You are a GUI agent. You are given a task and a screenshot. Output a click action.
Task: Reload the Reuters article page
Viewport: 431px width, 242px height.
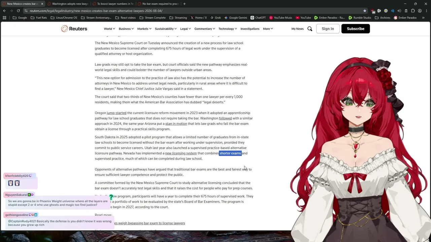click(19, 11)
